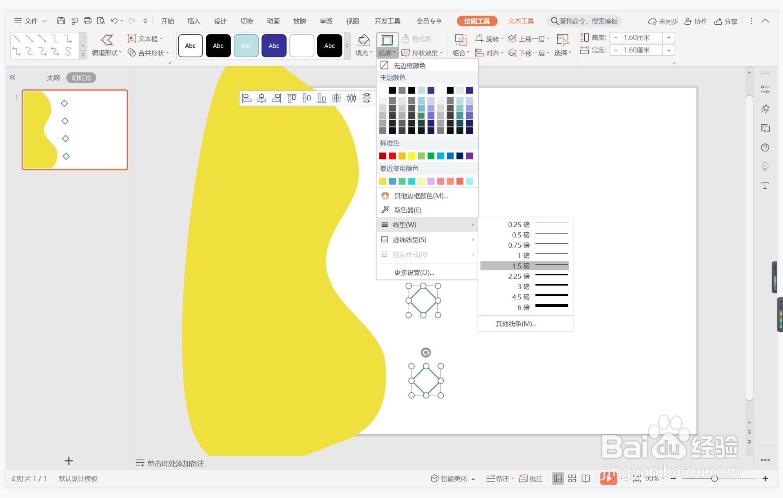Click the save icon in quick toolbar
This screenshot has height=498, width=783.
click(61, 21)
